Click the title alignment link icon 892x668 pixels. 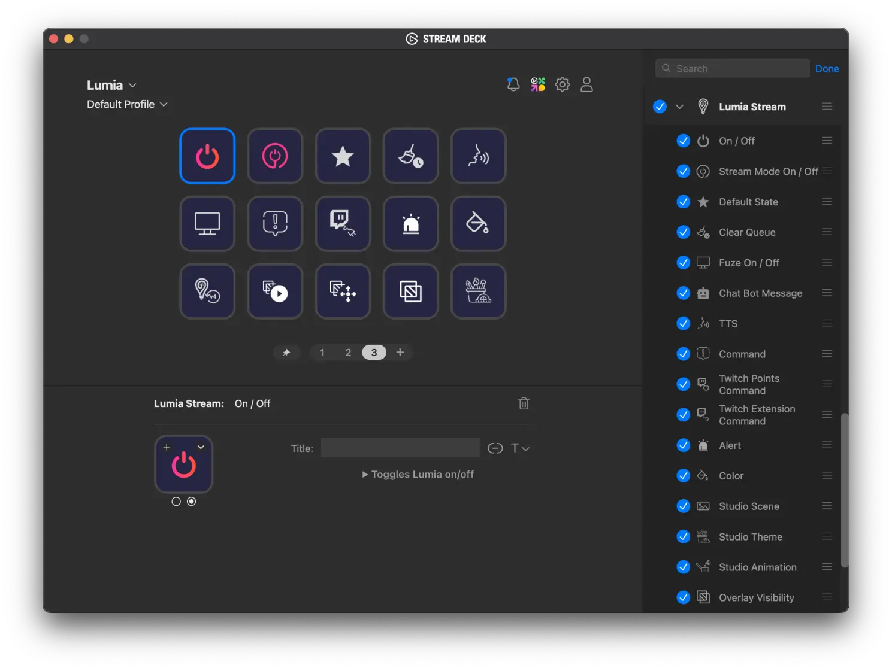[x=495, y=448]
